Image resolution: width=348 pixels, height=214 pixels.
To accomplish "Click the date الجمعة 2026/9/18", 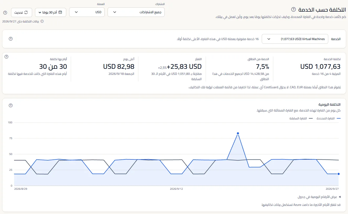I will tap(121, 74).
